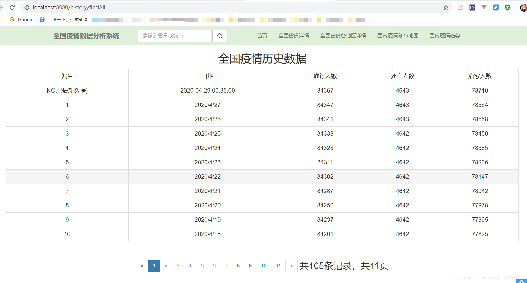
Task: Jump to pagination page 8
Action: point(238,266)
